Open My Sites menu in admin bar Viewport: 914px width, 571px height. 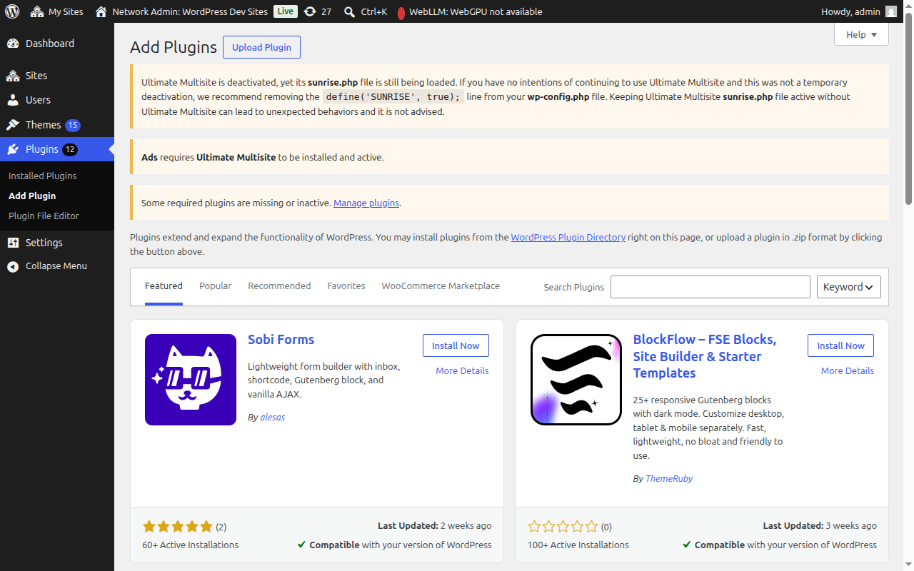[56, 11]
